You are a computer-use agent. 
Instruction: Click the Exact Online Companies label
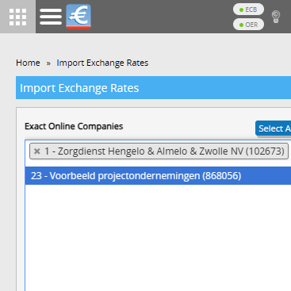tap(74, 126)
